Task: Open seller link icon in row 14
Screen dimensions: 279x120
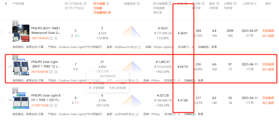Action: coord(137,114)
